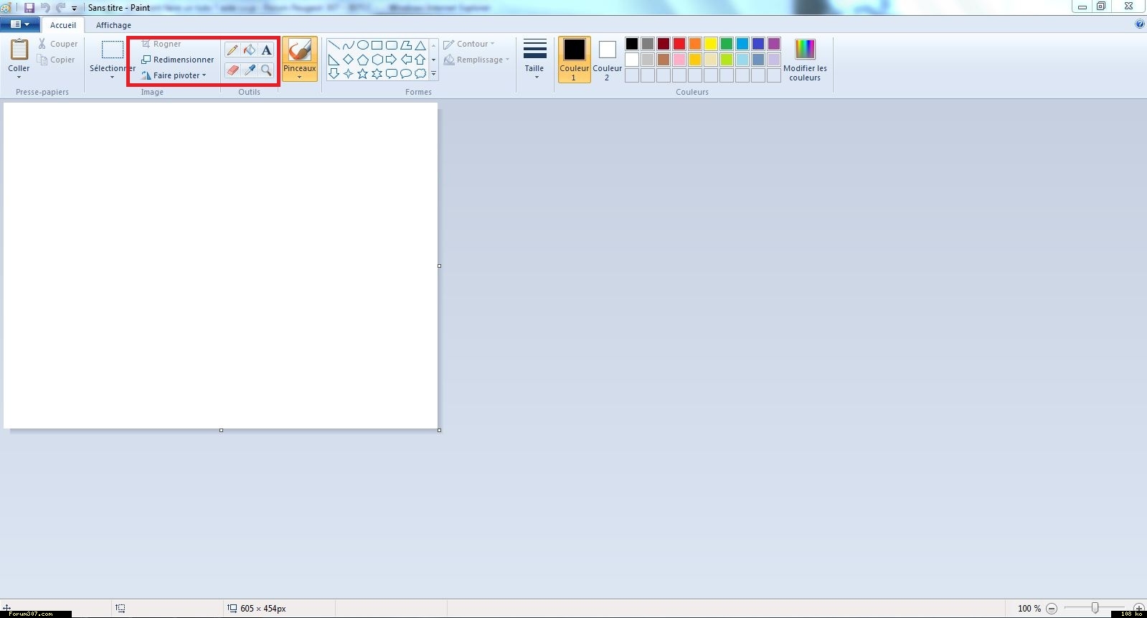Select the Magnifier tool
This screenshot has width=1147, height=618.
(267, 70)
